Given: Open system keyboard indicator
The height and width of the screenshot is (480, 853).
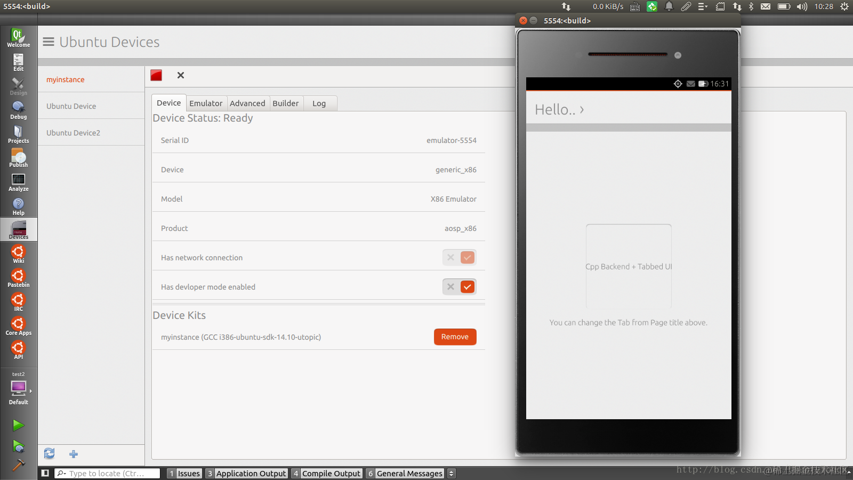Looking at the screenshot, I should (x=635, y=6).
